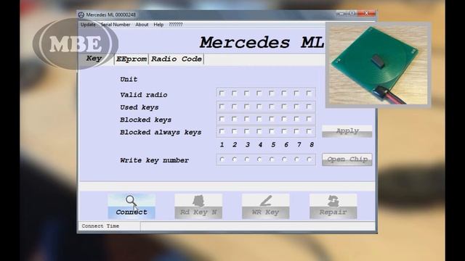Check Blocked always keys checkbox for key 3
The height and width of the screenshot is (261, 465).
(247, 131)
